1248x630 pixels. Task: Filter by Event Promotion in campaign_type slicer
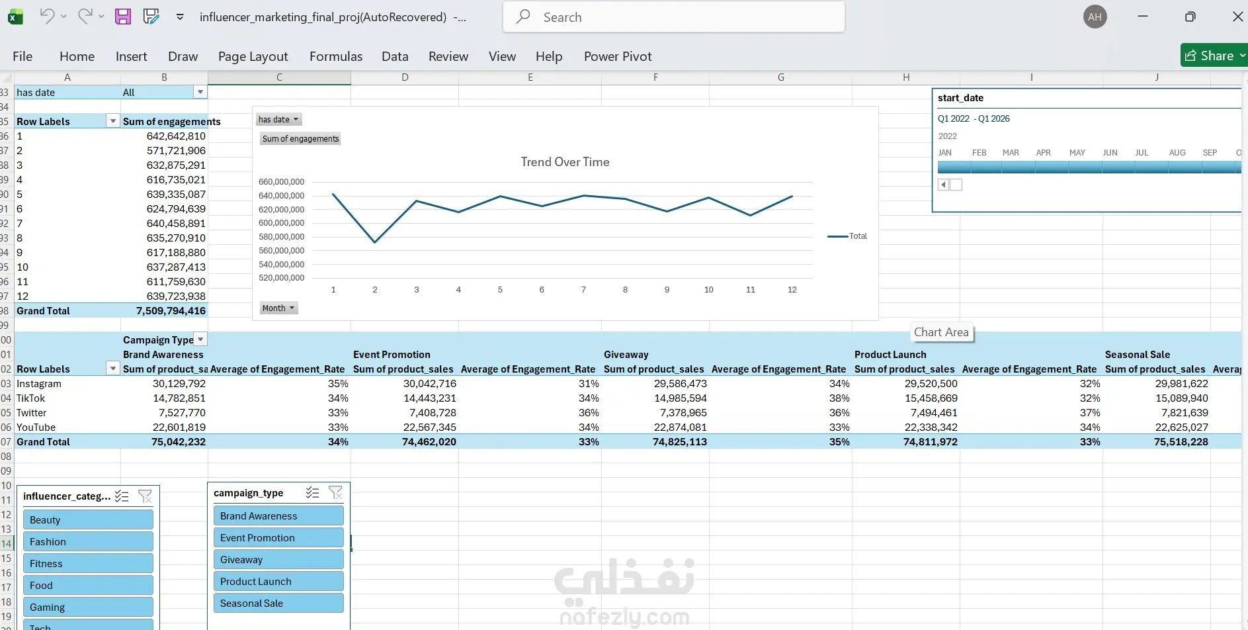(x=278, y=538)
